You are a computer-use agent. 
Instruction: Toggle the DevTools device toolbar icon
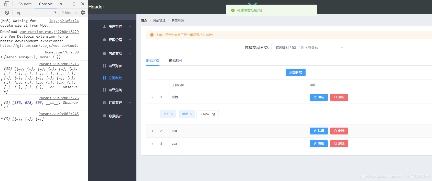point(7,4)
